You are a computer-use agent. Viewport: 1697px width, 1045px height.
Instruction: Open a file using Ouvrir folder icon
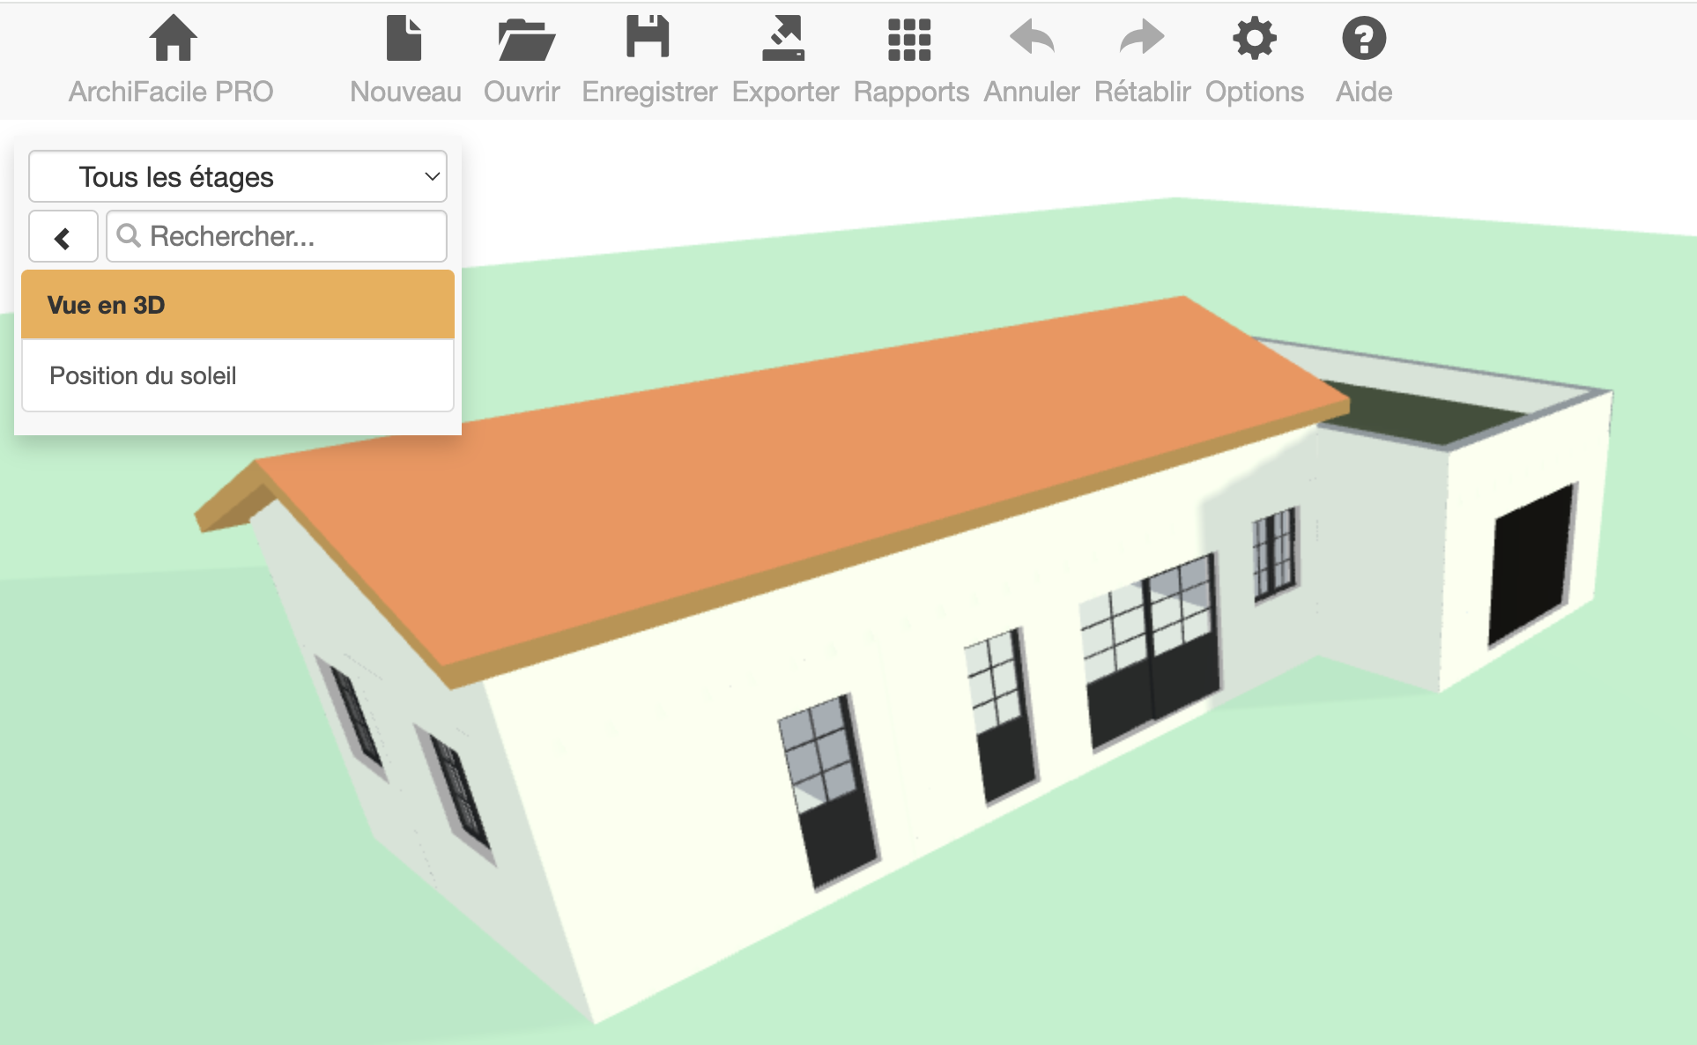click(525, 39)
